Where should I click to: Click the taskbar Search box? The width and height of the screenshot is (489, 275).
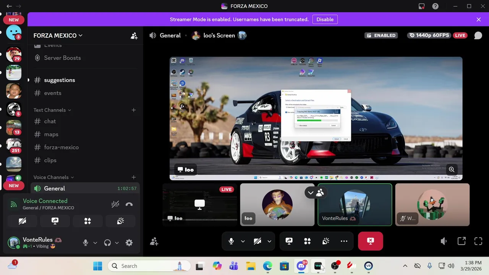[149, 266]
